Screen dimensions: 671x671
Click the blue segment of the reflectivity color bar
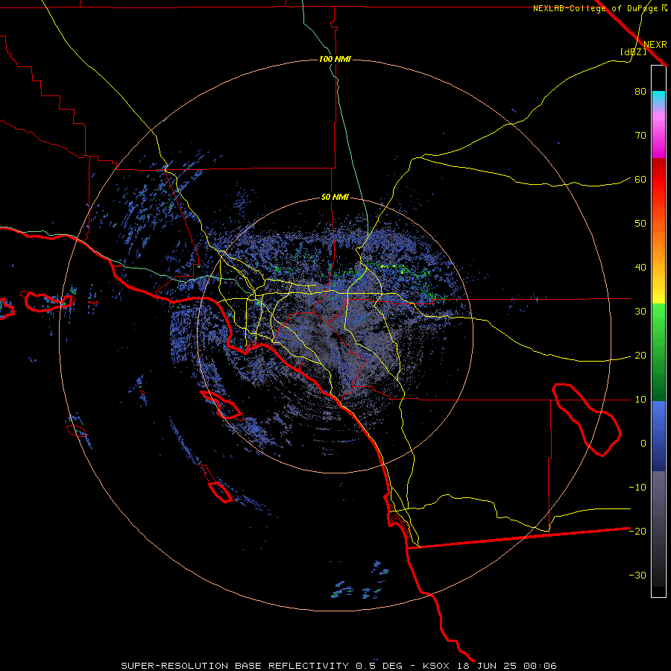tap(658, 436)
